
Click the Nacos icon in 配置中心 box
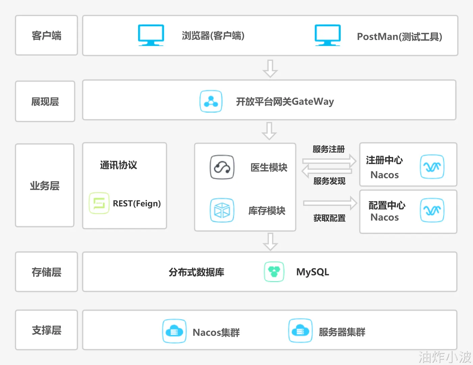(x=432, y=210)
